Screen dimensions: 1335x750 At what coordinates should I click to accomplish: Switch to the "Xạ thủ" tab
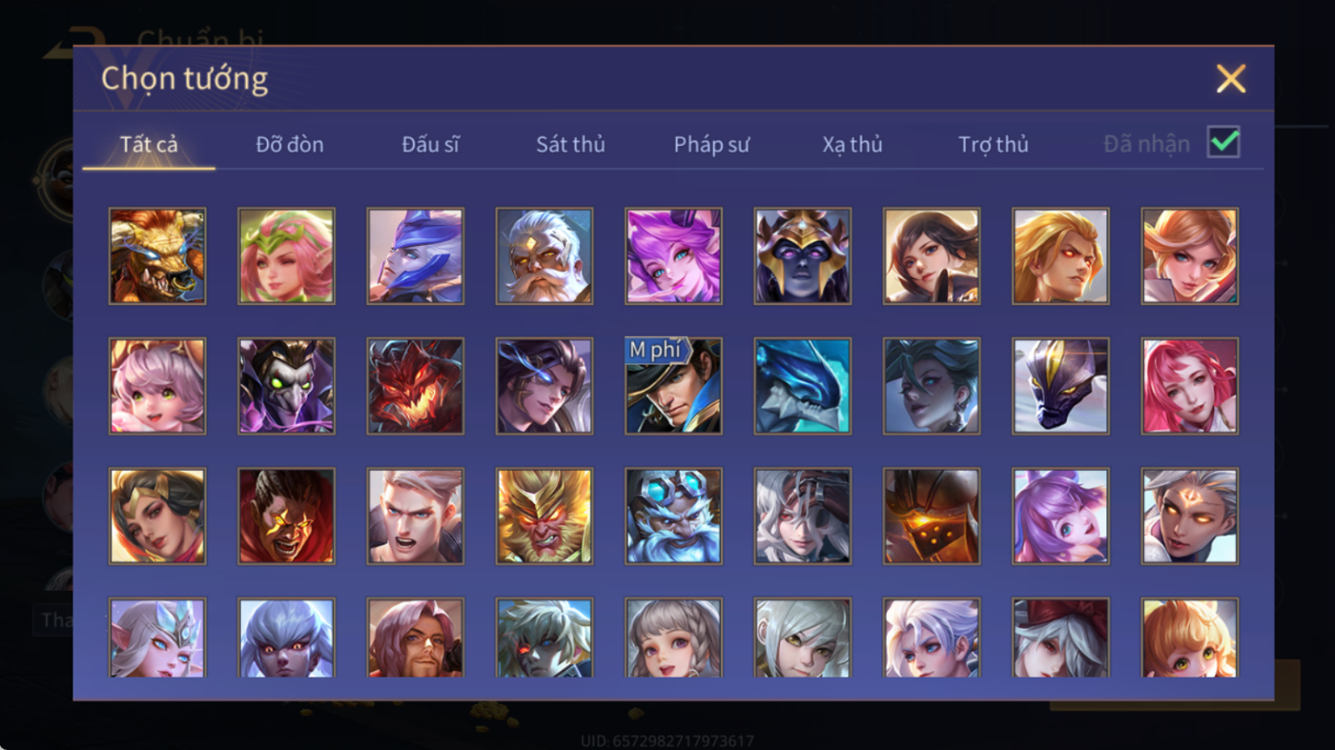[852, 145]
